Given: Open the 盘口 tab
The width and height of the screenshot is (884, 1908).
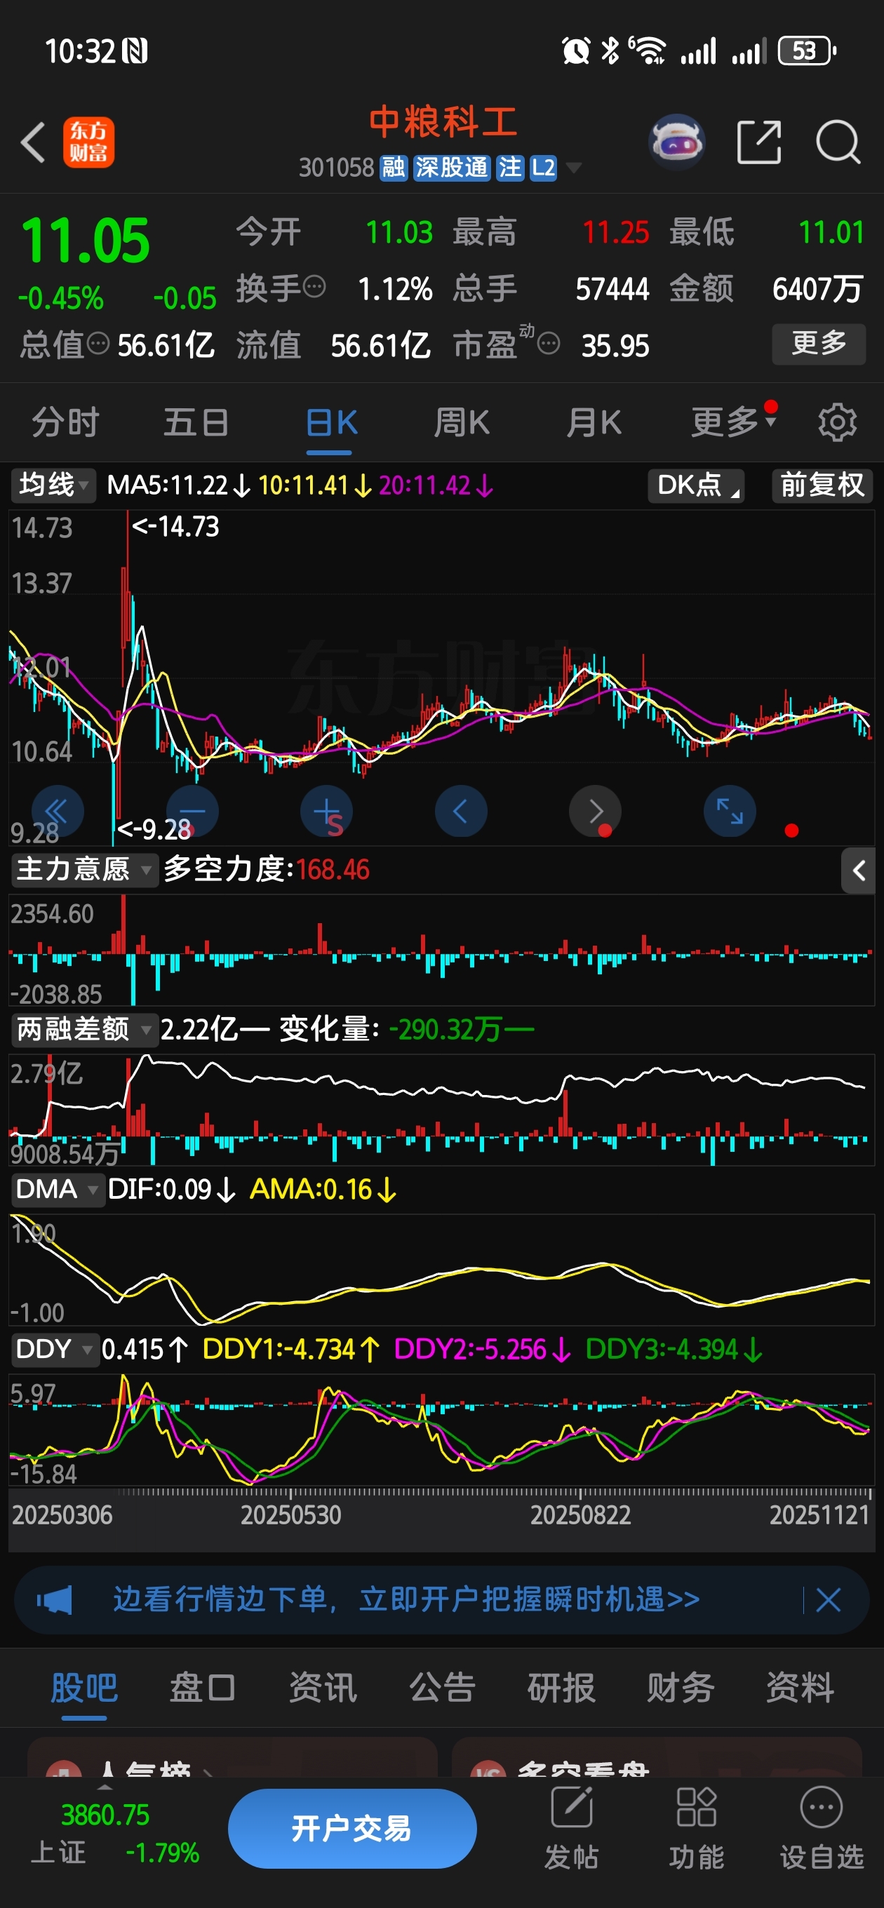Looking at the screenshot, I should (x=203, y=1688).
